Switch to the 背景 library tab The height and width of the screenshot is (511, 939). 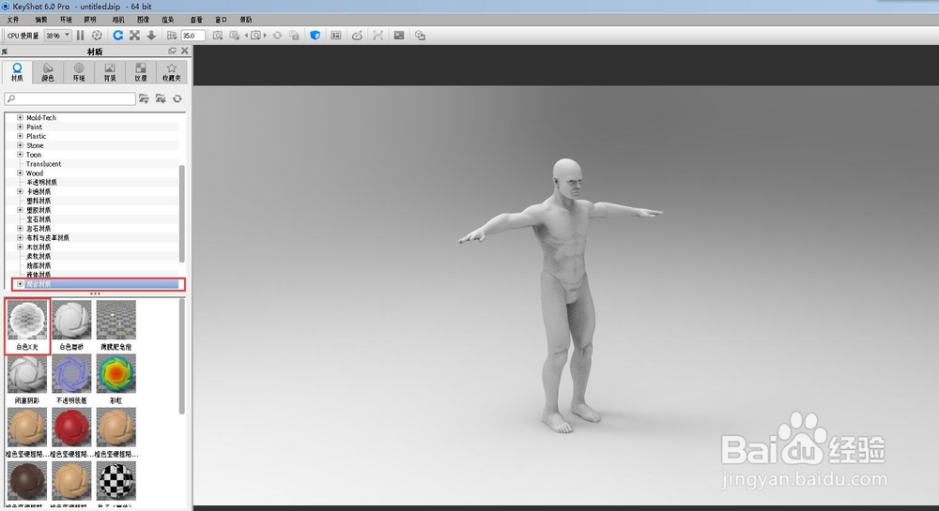(x=110, y=71)
